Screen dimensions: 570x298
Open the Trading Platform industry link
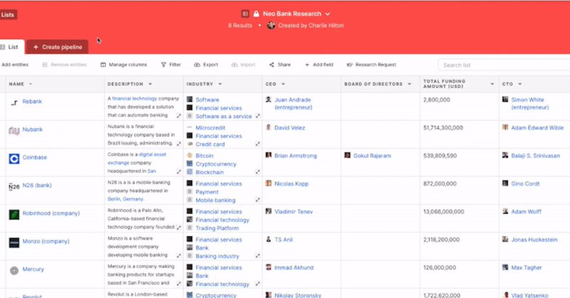coord(217,228)
